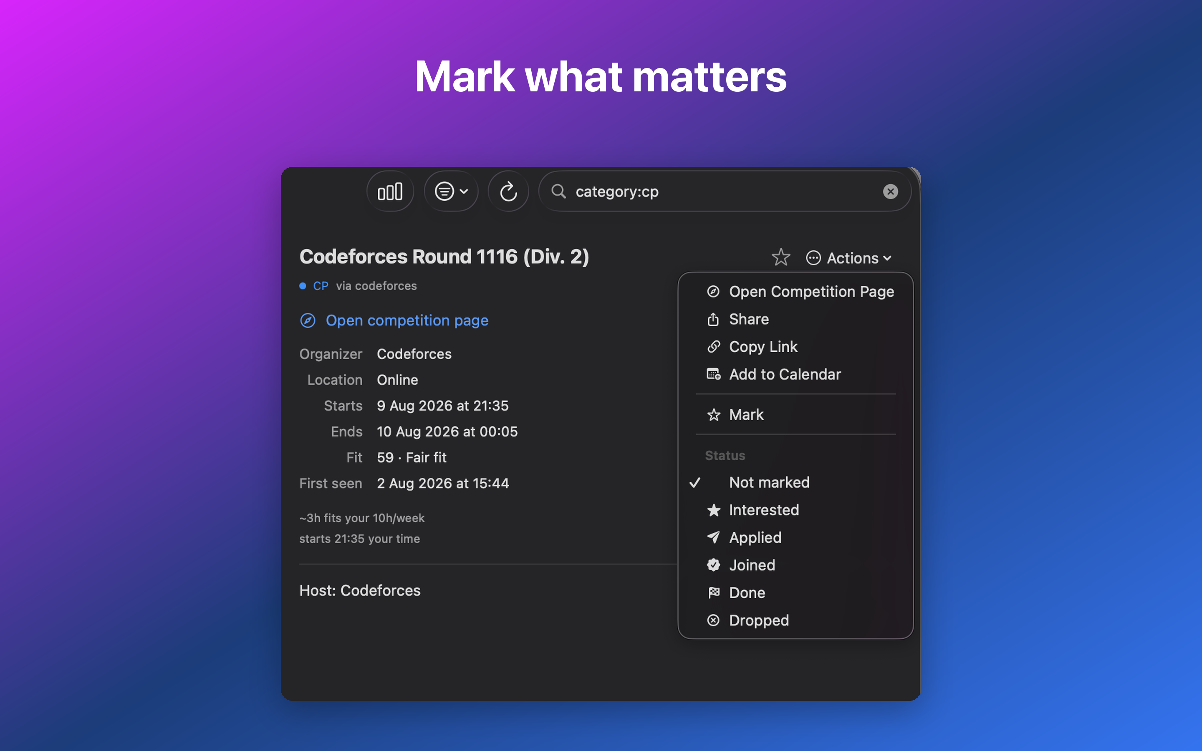
Task: Click the via codeforces source label
Action: pos(376,286)
